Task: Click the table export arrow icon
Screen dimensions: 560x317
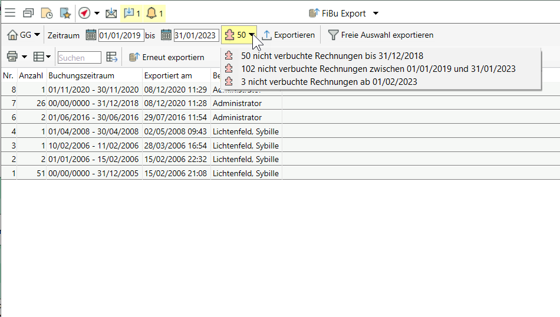Action: coord(112,57)
